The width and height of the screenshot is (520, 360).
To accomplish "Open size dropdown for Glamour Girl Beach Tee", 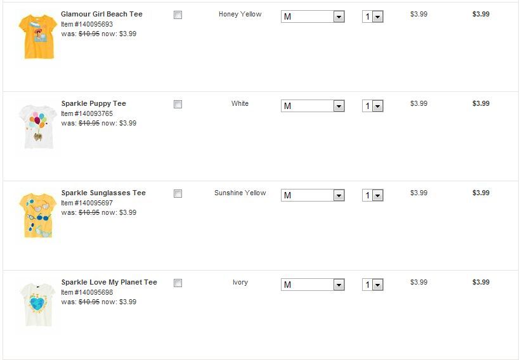I will (313, 17).
